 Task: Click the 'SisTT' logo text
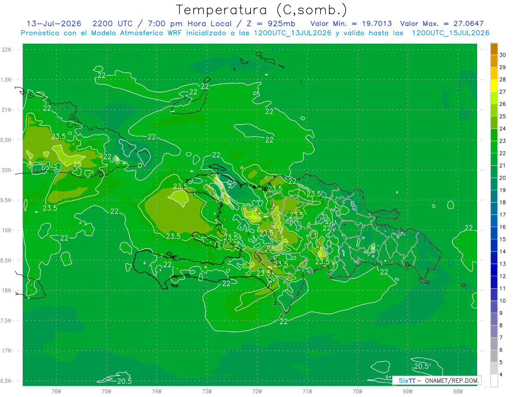pyautogui.click(x=406, y=380)
